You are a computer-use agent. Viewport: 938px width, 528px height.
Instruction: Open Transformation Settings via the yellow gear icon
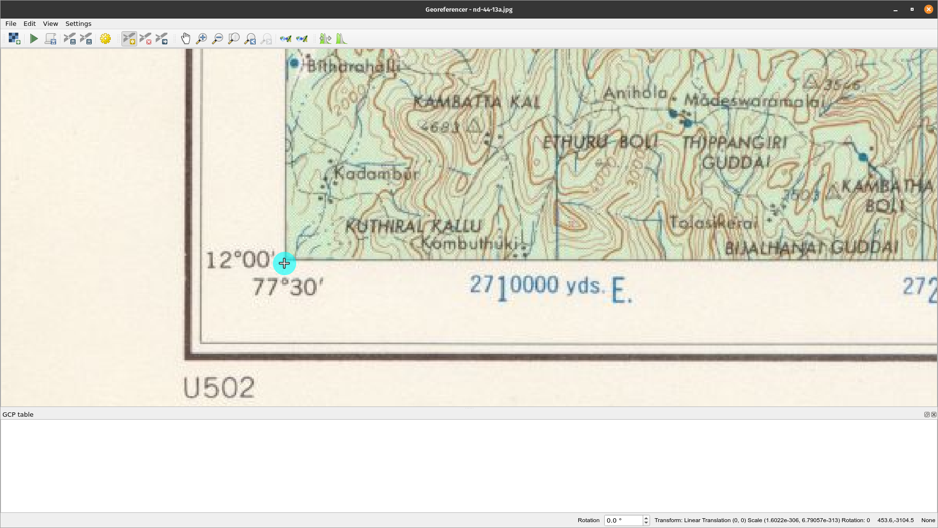105,39
